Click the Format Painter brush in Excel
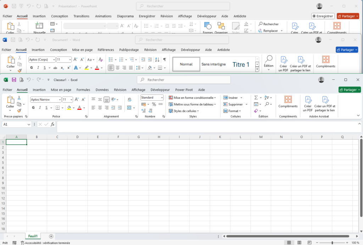The height and width of the screenshot is (245, 363). click(x=19, y=111)
